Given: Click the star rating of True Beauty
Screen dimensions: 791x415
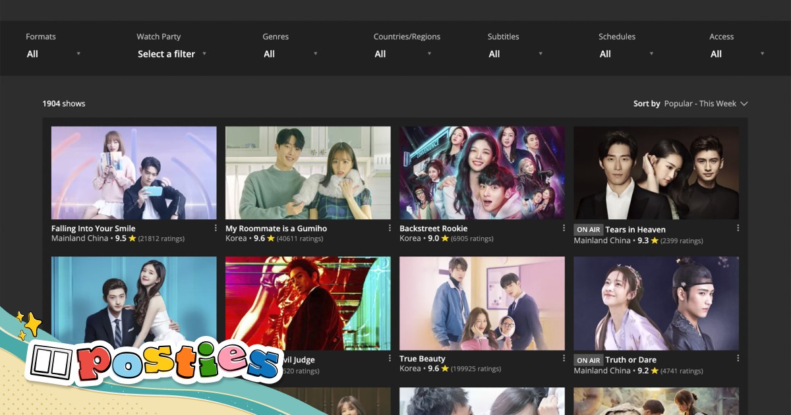Looking at the screenshot, I should (438, 369).
